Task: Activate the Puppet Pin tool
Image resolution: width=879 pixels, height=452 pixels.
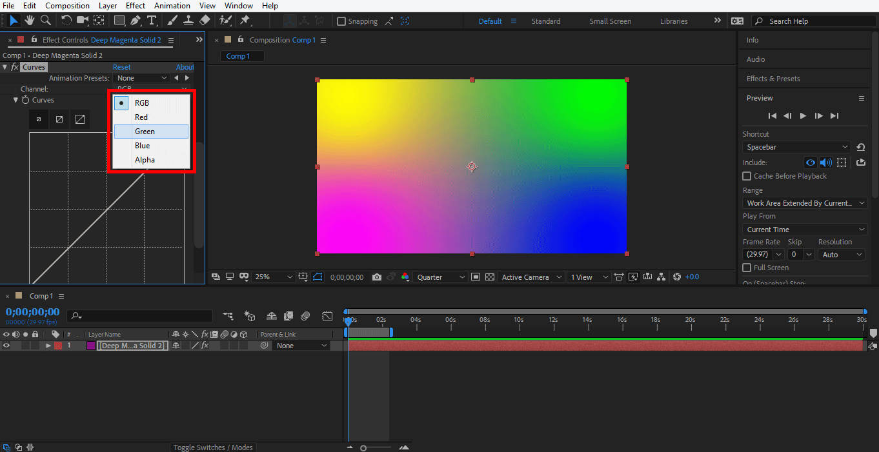Action: pyautogui.click(x=245, y=21)
